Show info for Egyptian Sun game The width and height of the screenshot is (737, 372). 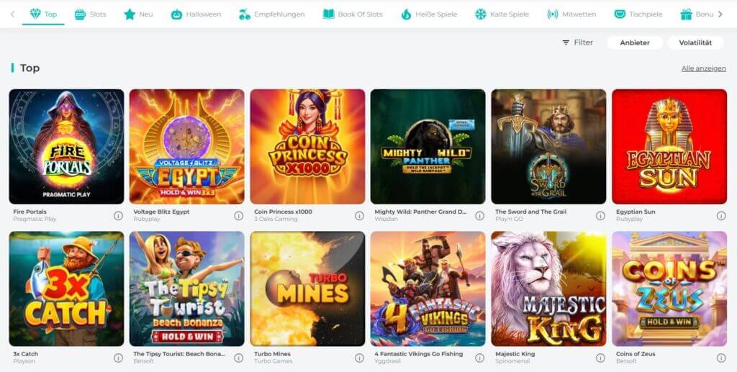point(721,216)
